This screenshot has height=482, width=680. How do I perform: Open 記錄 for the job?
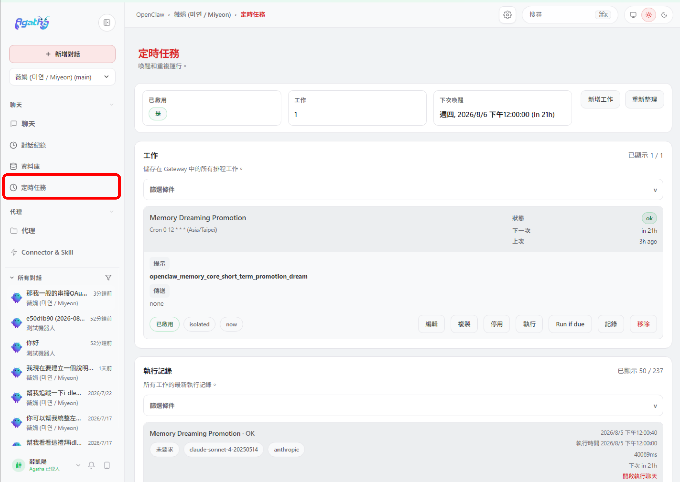[x=611, y=324]
